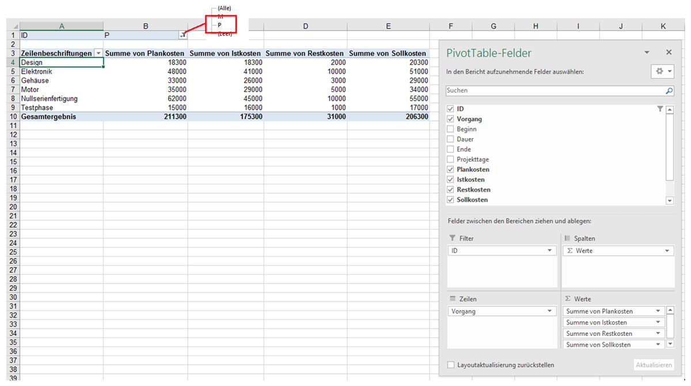Close the PivotTable-Felder pane
Screen dimensions: 691x386
(669, 52)
